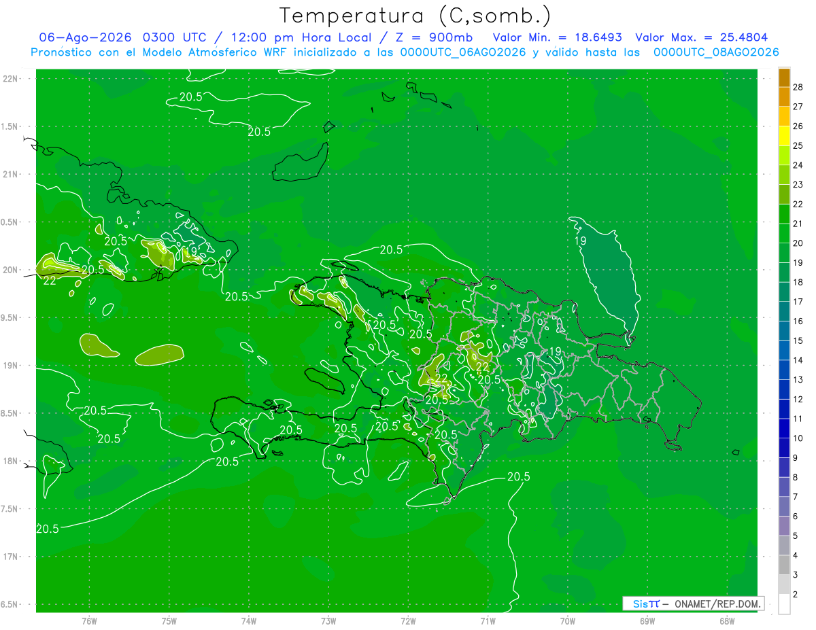Click the "68W" longitude axis label
Viewport: 816px width, 630px height.
tap(727, 620)
